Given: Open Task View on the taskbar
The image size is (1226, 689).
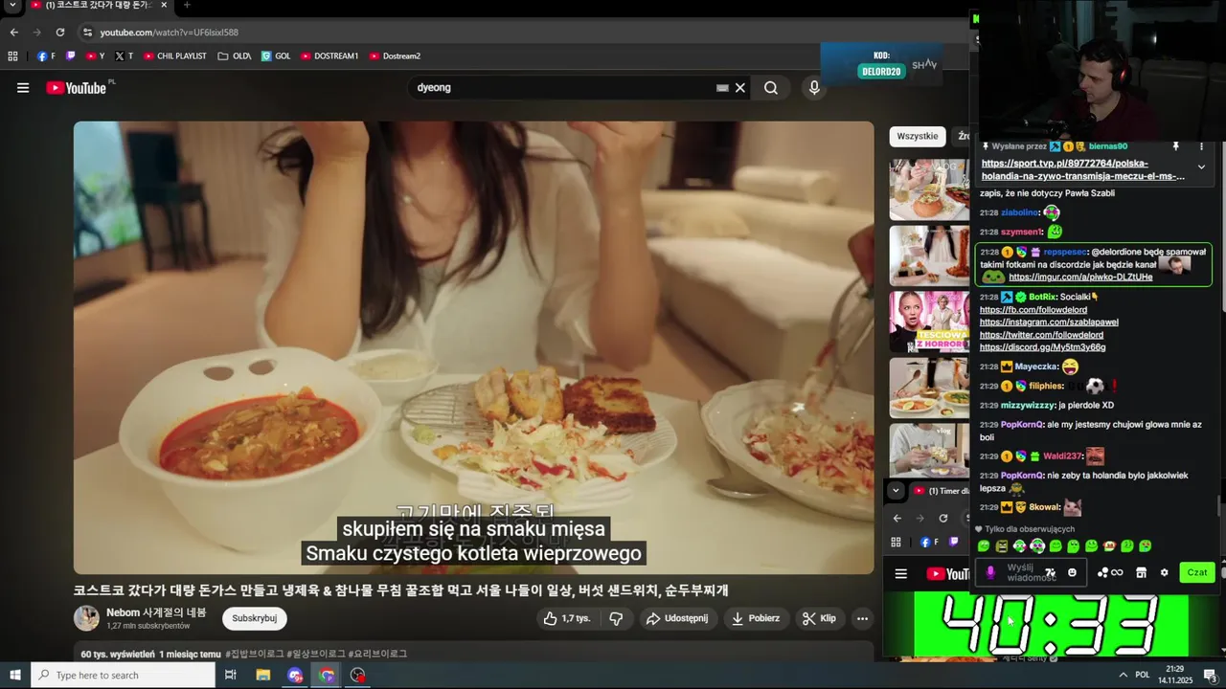Looking at the screenshot, I should 231,676.
